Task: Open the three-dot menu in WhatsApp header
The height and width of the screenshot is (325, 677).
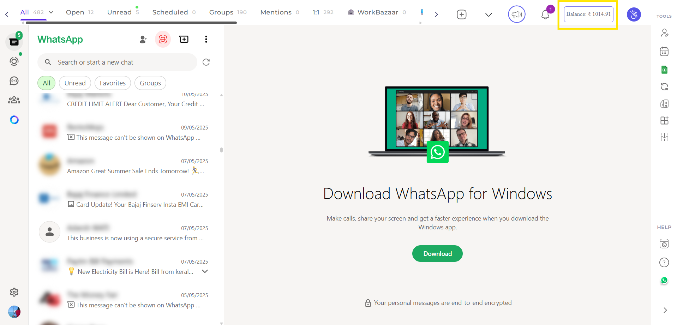Action: point(206,39)
